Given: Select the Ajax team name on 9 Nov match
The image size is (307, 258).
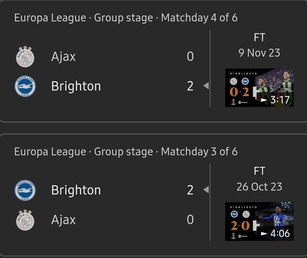Looking at the screenshot, I should (x=63, y=57).
